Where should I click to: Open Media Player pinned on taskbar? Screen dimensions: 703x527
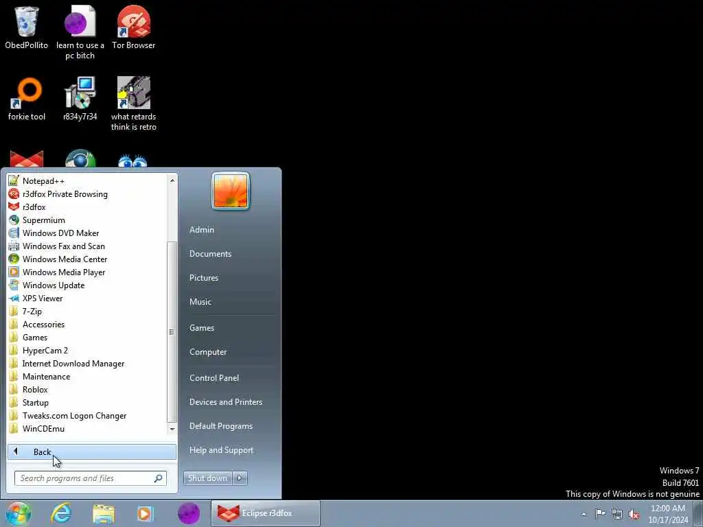pyautogui.click(x=145, y=513)
